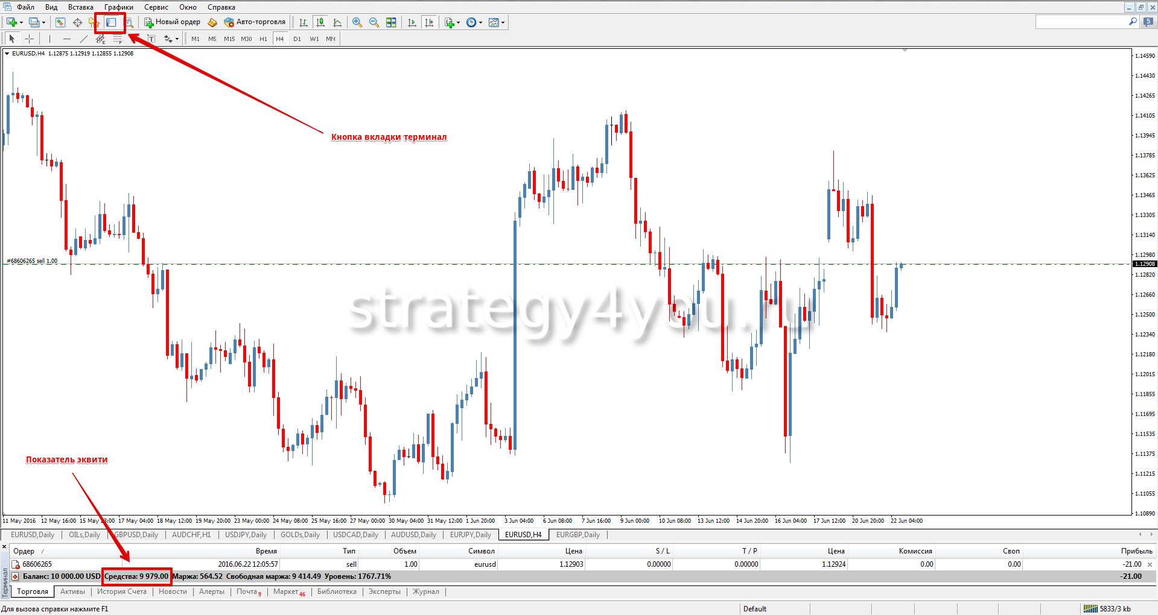The height and width of the screenshot is (615, 1158).
Task: Toggle the chart auto scroll button
Action: pos(412,22)
